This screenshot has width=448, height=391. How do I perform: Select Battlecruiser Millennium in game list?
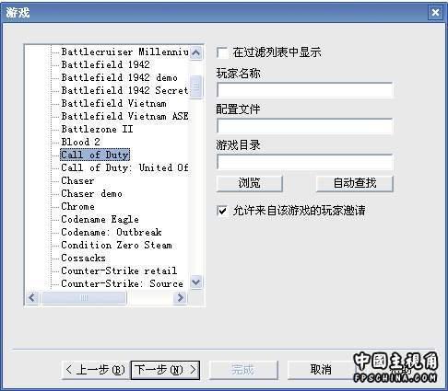coord(125,52)
